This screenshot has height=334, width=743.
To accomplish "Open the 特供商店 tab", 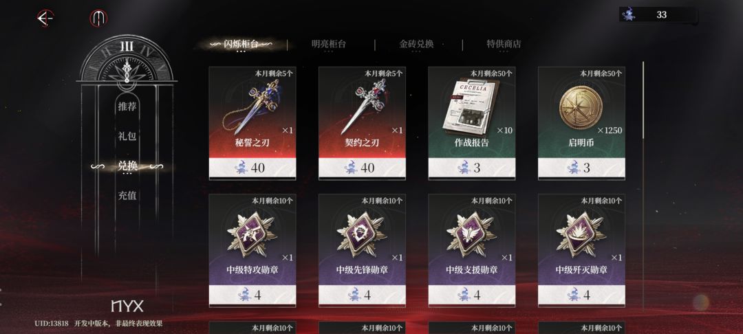I will (504, 45).
